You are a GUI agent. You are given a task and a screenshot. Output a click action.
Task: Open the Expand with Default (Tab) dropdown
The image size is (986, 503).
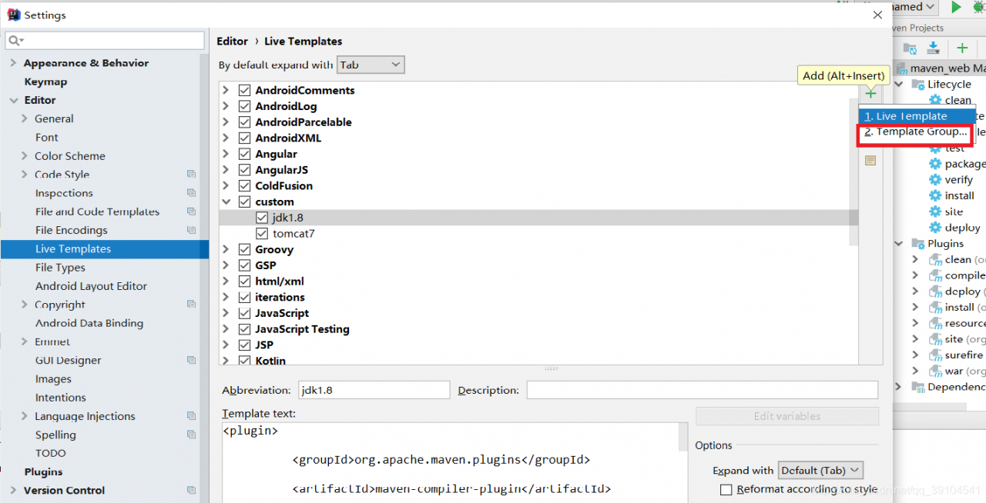click(820, 470)
